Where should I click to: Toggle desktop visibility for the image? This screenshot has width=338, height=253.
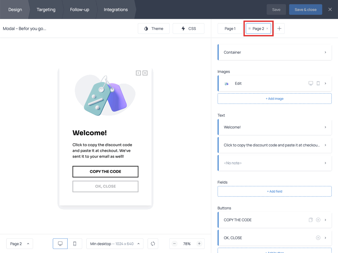[311, 83]
